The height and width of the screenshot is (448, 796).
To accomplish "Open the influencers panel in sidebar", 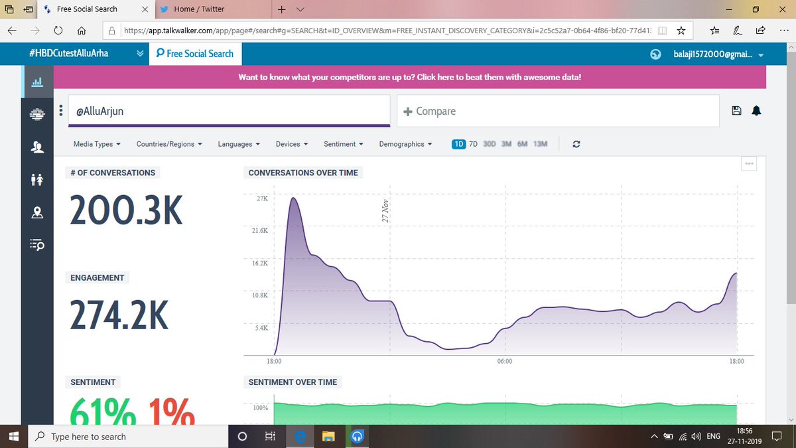I will point(37,147).
